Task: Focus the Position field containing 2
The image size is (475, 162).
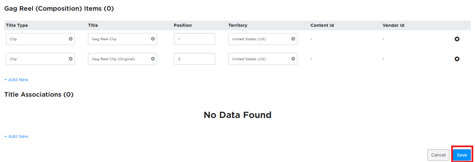Action: 195,59
